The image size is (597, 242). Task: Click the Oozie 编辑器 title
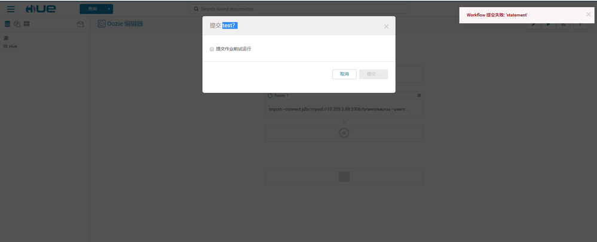tap(125, 24)
